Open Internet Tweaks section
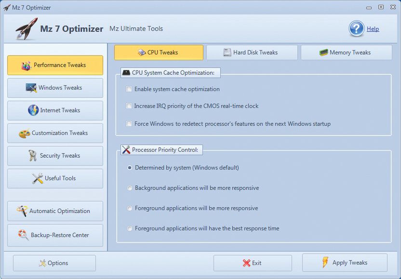Image resolution: width=401 pixels, height=279 pixels. pos(55,110)
